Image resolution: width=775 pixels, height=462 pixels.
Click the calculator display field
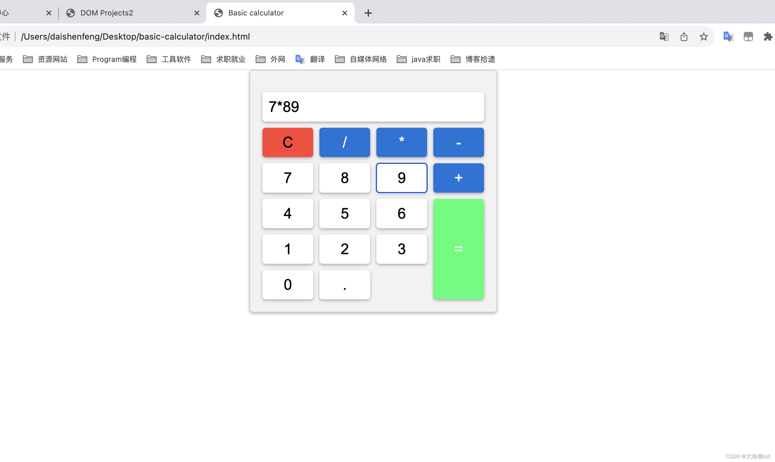pos(373,107)
